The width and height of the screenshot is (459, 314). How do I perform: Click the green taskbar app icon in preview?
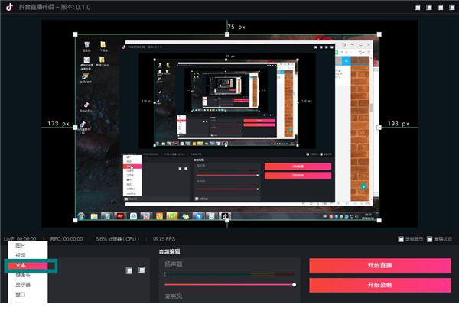pyautogui.click(x=172, y=216)
